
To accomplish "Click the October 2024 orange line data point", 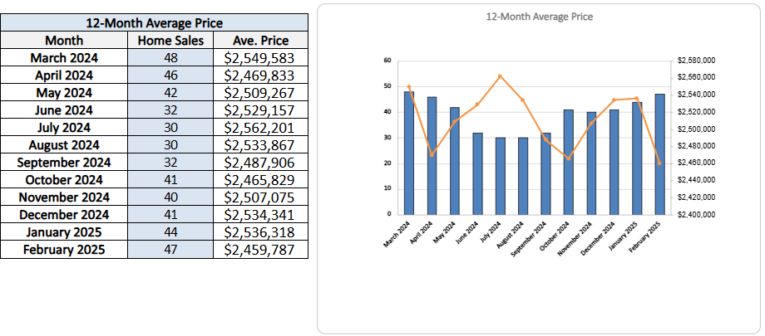I will (x=569, y=158).
